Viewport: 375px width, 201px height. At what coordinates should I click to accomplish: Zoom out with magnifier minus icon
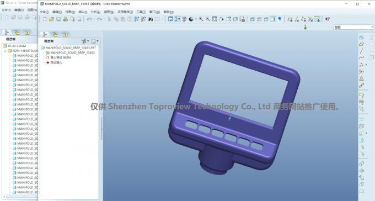pos(208,19)
